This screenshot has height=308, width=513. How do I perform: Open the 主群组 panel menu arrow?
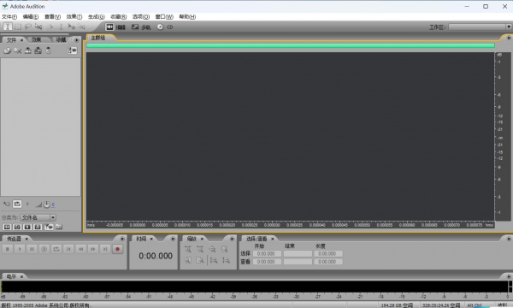click(x=509, y=38)
